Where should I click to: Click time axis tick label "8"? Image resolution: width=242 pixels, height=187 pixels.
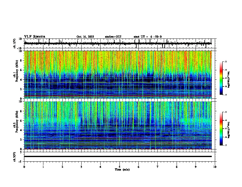click(x=177, y=167)
